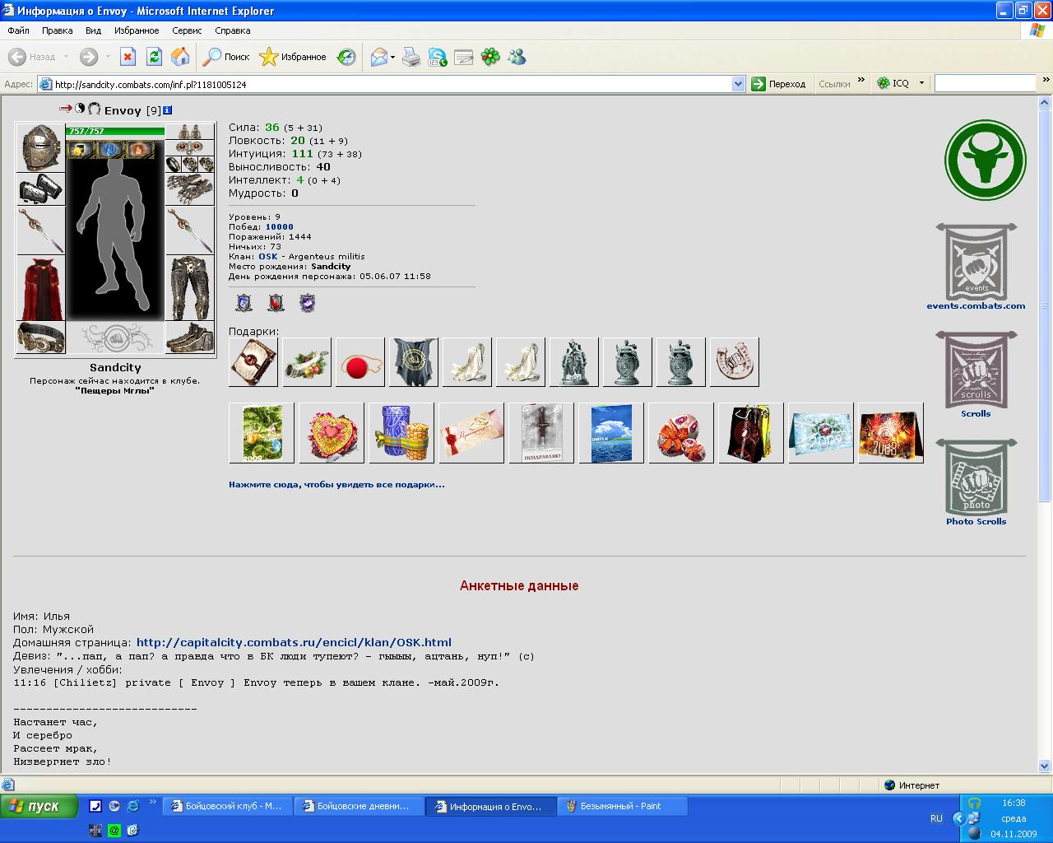Screen dimensions: 1053x843
Task: Click the bracers equipment slot
Action: tap(40, 189)
